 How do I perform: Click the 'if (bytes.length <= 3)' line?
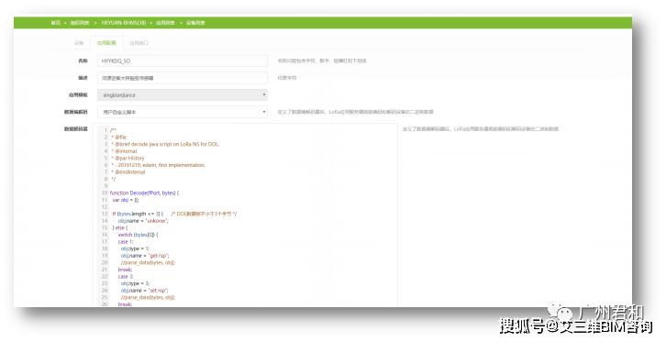138,214
